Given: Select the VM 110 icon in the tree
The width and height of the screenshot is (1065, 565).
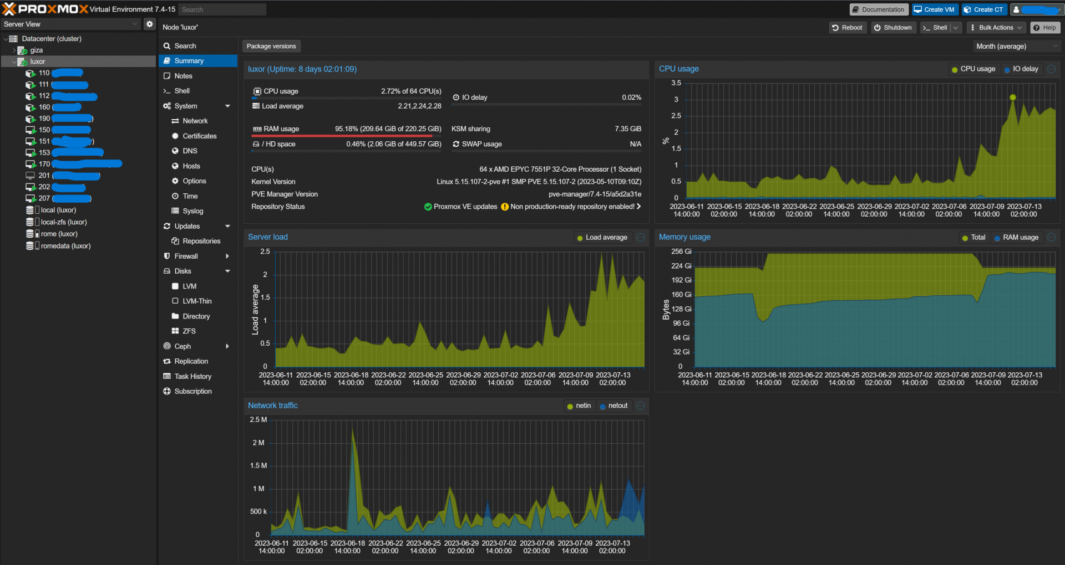Looking at the screenshot, I should (31, 73).
